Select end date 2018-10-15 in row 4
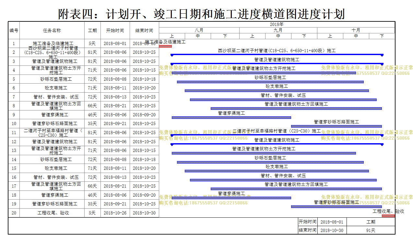The height and width of the screenshot is (242, 413). click(144, 70)
